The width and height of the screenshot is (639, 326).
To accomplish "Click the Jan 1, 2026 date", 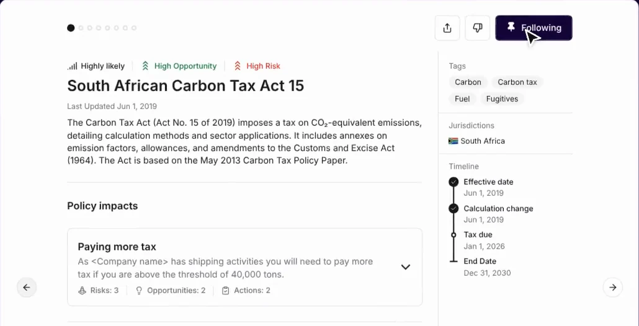I will 484,246.
